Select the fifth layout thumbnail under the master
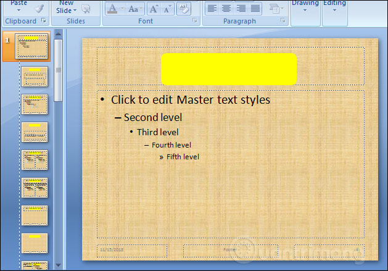The width and height of the screenshot is (388, 271). [x=35, y=188]
